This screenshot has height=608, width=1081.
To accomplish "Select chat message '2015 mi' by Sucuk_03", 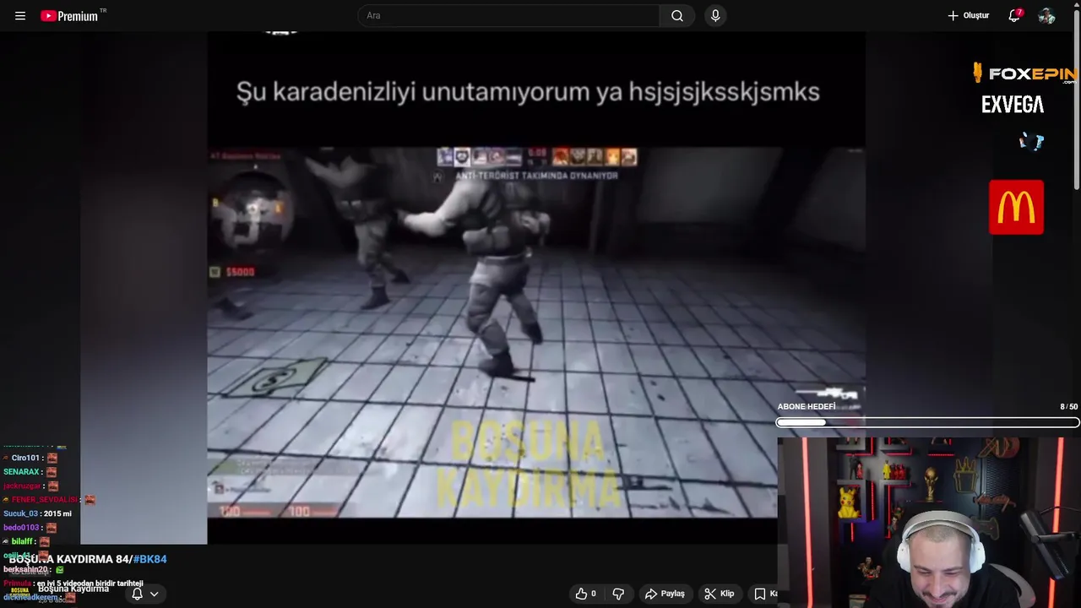I will click(x=57, y=513).
